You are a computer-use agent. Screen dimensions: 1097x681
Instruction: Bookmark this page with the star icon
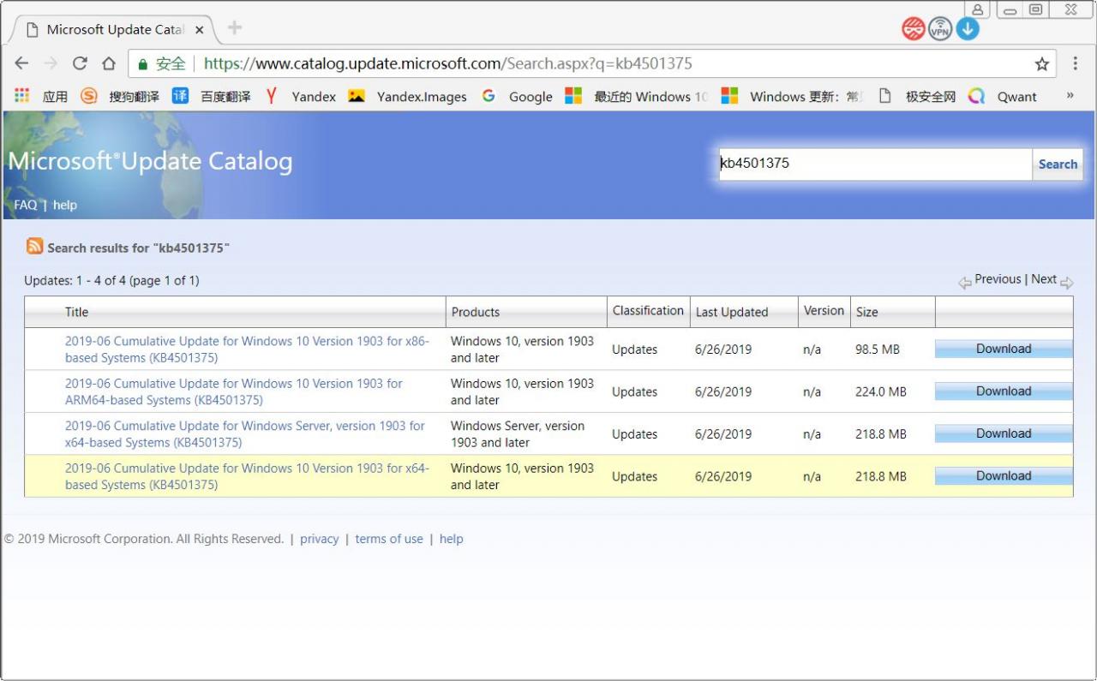1042,64
